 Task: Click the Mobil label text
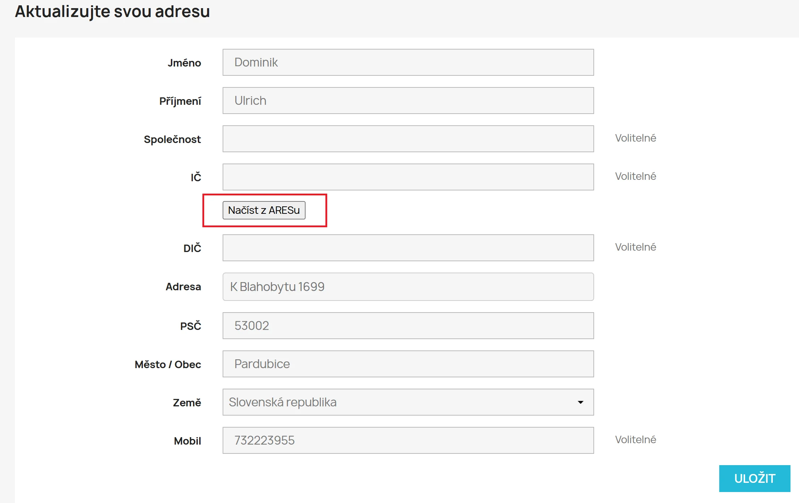coord(187,441)
